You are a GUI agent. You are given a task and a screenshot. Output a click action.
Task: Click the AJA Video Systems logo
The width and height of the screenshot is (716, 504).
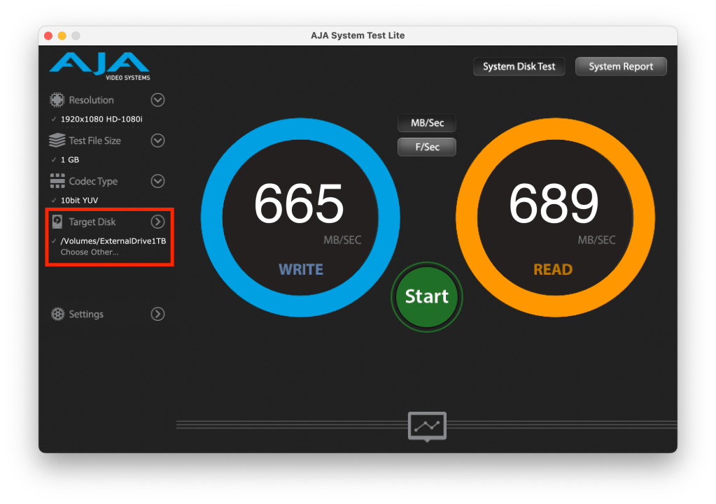click(x=99, y=65)
